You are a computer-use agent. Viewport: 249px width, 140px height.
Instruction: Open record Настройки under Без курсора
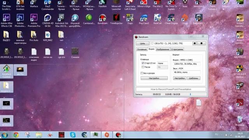click(x=154, y=78)
